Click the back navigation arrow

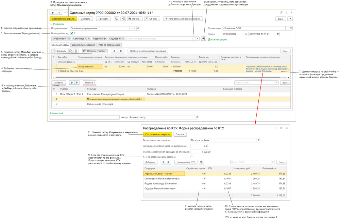(x=53, y=13)
